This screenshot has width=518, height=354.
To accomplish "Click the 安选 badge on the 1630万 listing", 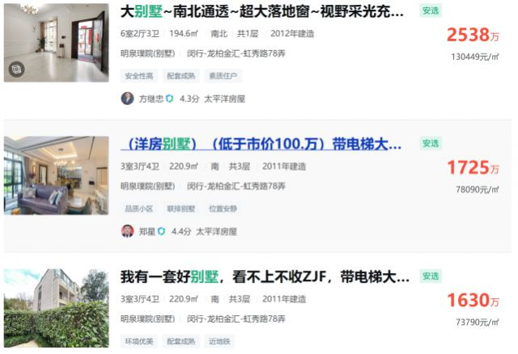I will point(431,276).
